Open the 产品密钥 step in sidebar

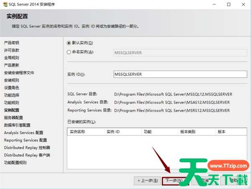[12, 43]
